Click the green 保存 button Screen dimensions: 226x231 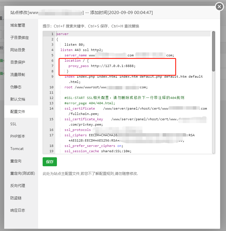[x=50, y=162]
